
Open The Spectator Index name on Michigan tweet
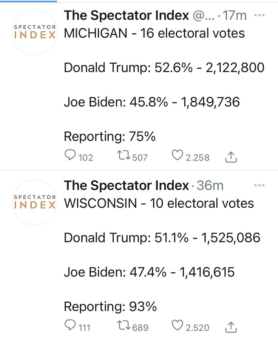pyautogui.click(x=127, y=16)
